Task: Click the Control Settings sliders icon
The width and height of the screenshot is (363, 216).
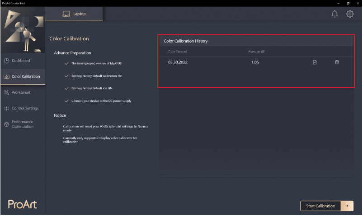Action: (x=6, y=108)
